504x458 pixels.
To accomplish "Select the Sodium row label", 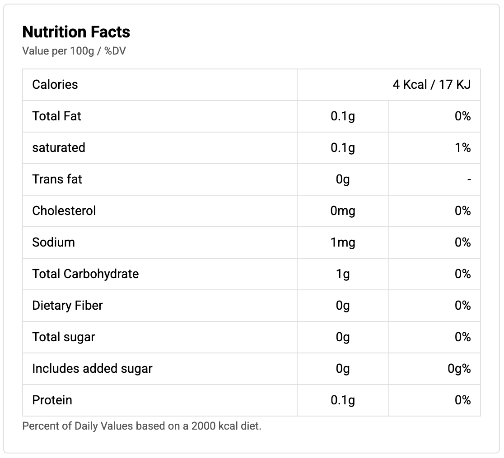I will (53, 243).
